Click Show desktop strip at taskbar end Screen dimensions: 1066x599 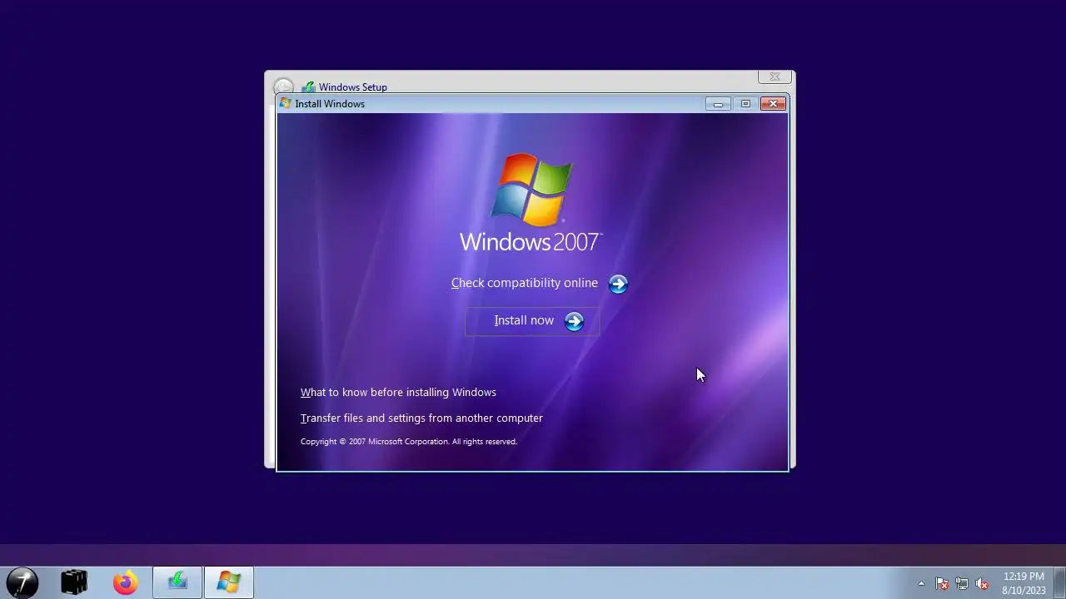(1060, 582)
